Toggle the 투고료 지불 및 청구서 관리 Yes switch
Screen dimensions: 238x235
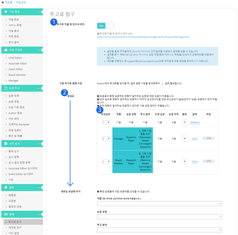point(105,26)
